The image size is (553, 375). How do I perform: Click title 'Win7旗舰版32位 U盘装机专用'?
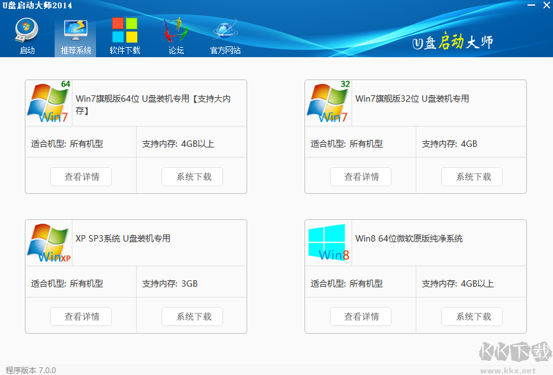412,99
